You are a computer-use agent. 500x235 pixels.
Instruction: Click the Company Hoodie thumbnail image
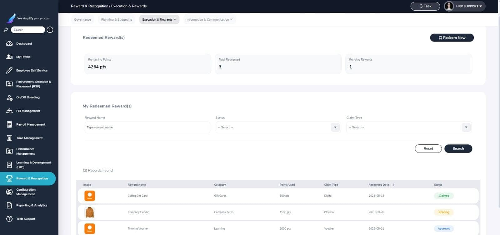pos(90,212)
